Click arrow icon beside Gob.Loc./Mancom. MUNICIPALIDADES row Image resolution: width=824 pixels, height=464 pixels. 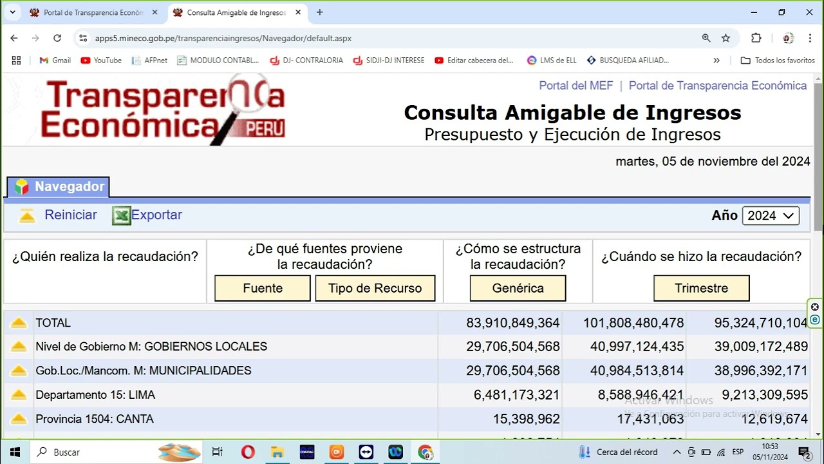click(x=19, y=371)
